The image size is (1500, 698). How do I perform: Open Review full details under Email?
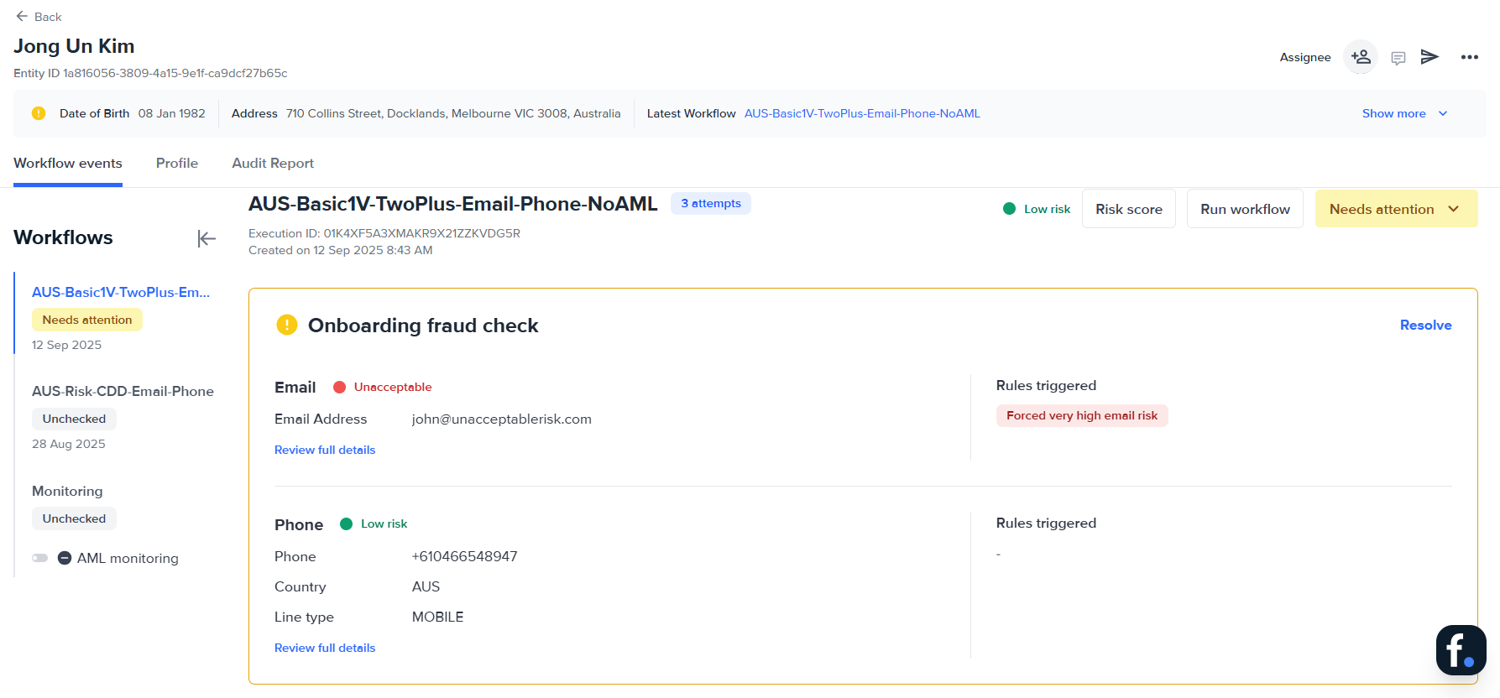[325, 450]
